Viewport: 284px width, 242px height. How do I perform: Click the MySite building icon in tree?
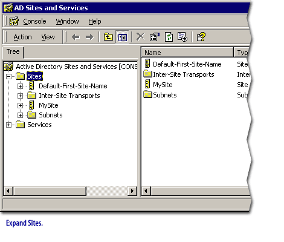point(31,105)
